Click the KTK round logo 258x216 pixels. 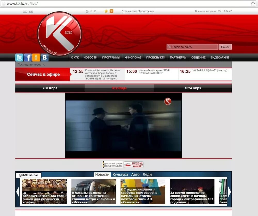tap(60, 34)
